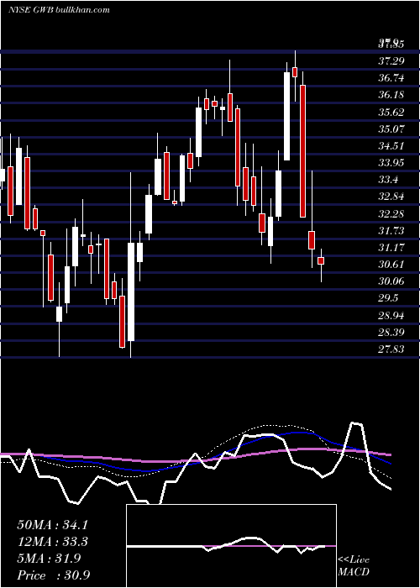Click the 28.94 price axis label
The height and width of the screenshot is (588, 420).
391,315
